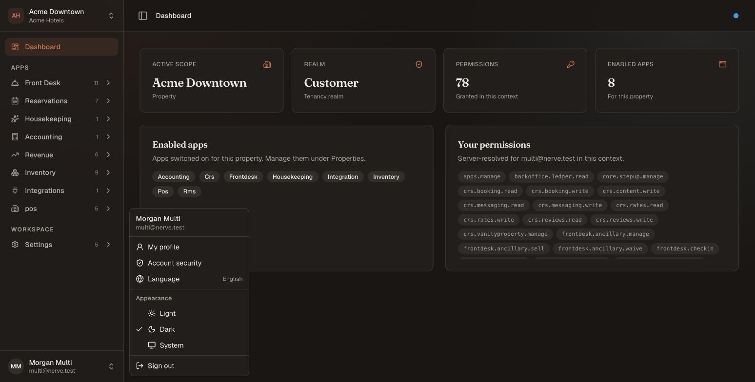
Task: Toggle the sidebar panel icon
Action: [143, 16]
